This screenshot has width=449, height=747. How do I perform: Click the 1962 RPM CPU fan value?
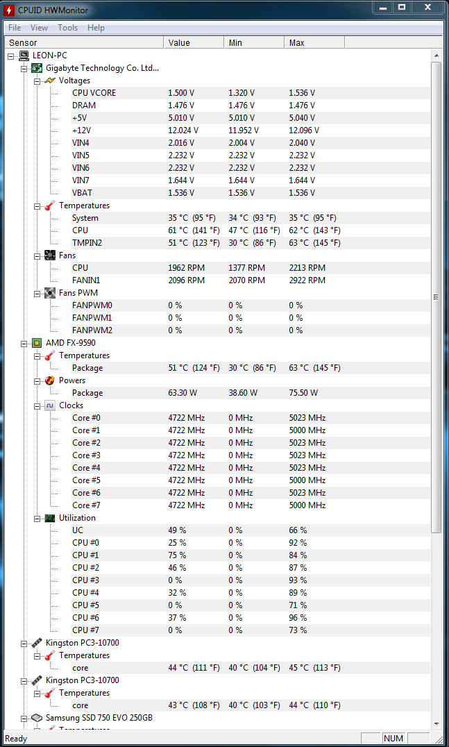(186, 268)
